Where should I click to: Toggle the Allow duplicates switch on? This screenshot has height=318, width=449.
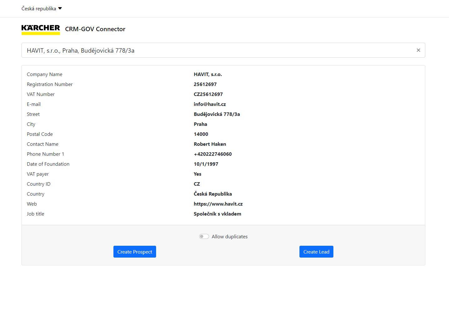click(x=204, y=236)
